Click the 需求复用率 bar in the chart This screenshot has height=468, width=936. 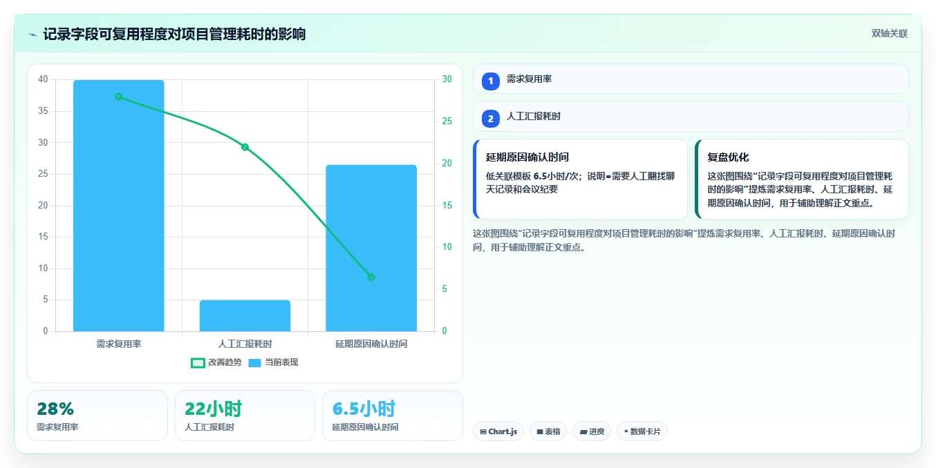[119, 206]
